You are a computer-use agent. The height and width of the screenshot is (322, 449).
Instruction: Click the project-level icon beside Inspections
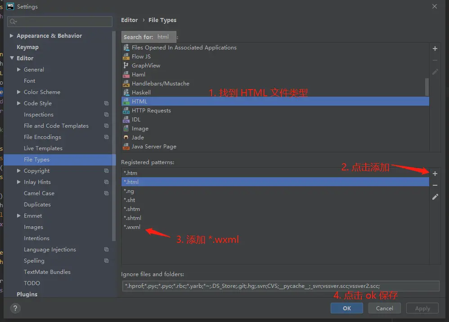pyautogui.click(x=106, y=115)
